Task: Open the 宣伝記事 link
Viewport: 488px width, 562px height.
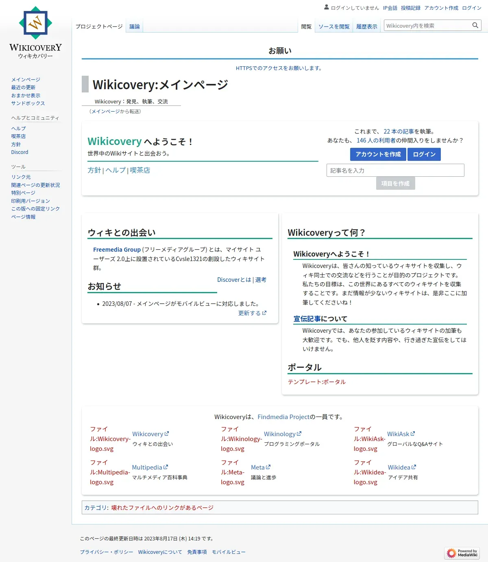Action: click(307, 319)
